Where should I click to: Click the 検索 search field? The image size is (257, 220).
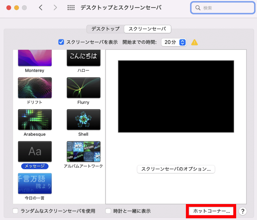click(x=222, y=8)
